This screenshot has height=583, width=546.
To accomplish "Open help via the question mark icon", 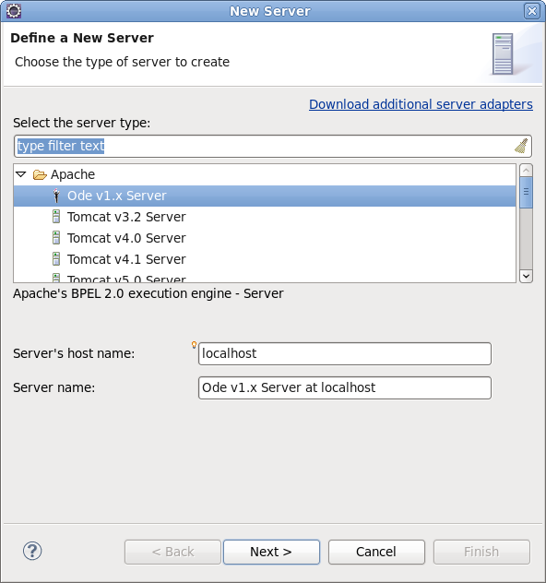I will [x=32, y=551].
